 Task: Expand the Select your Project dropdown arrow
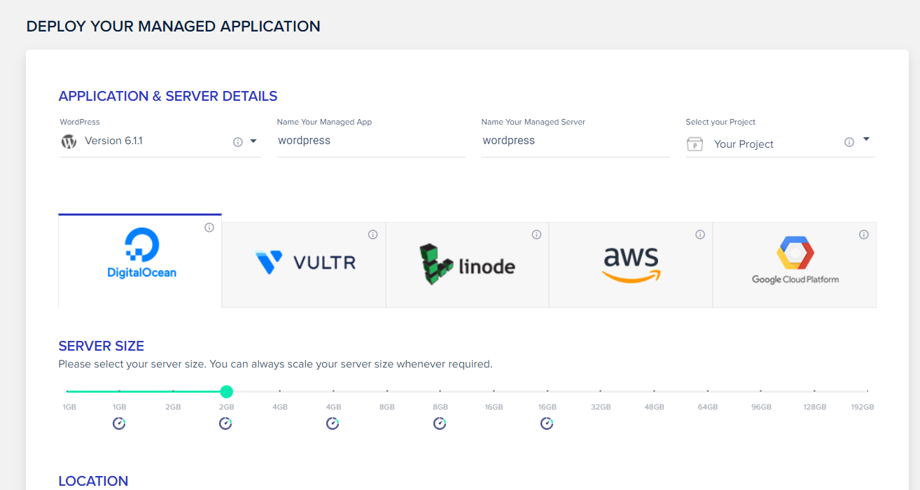click(866, 139)
